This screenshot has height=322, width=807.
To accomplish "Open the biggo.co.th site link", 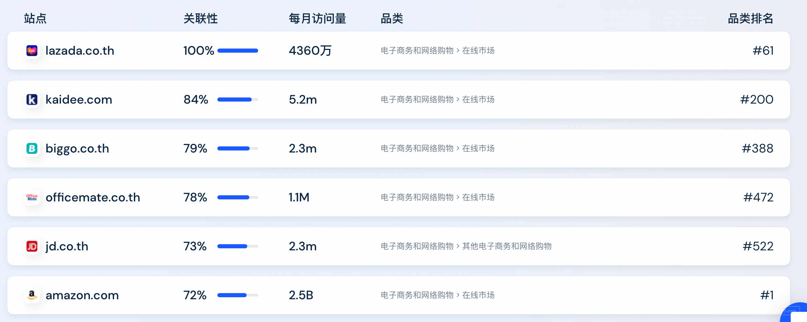I will (77, 148).
